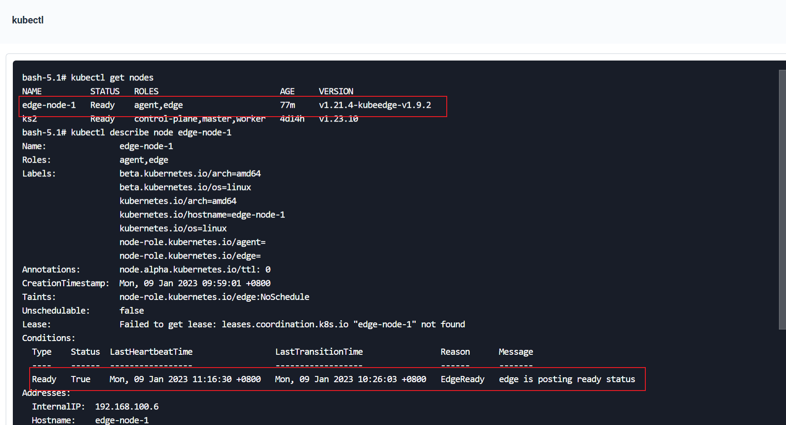Click the bash-5.1# prompt line
Image resolution: width=786 pixels, height=425 pixels.
(88, 77)
